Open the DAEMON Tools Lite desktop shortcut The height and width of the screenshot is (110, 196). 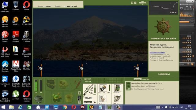point(16,81)
